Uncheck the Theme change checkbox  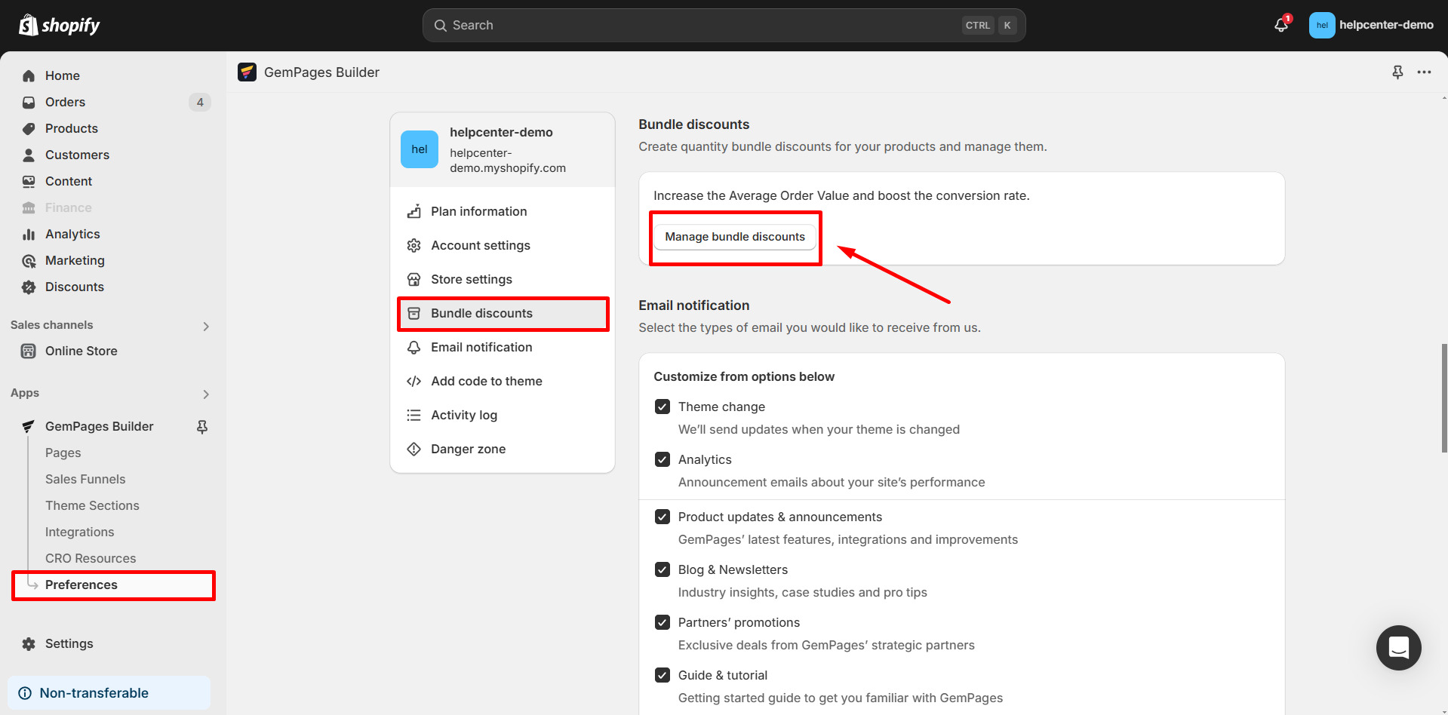click(x=663, y=407)
